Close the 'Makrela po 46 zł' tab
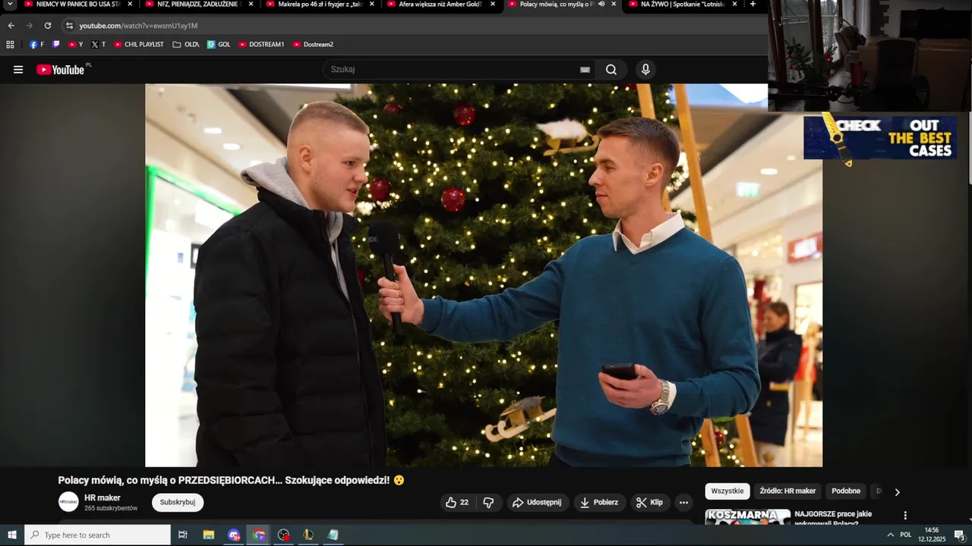The image size is (972, 546). 371,5
